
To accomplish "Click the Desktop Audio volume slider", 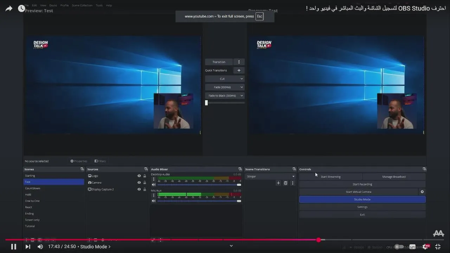I will tap(199, 185).
